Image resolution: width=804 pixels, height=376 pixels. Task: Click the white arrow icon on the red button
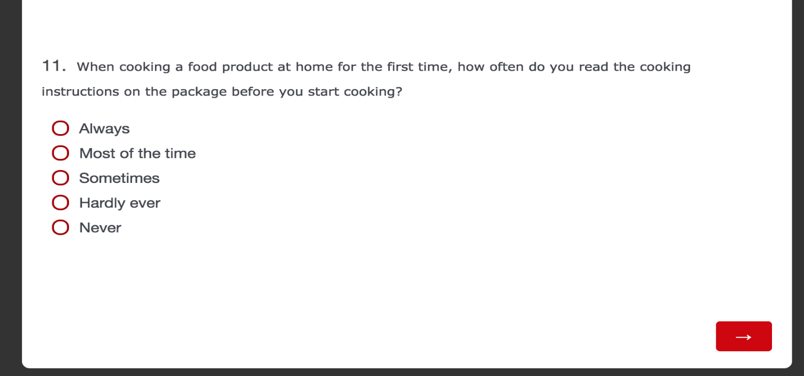(743, 337)
